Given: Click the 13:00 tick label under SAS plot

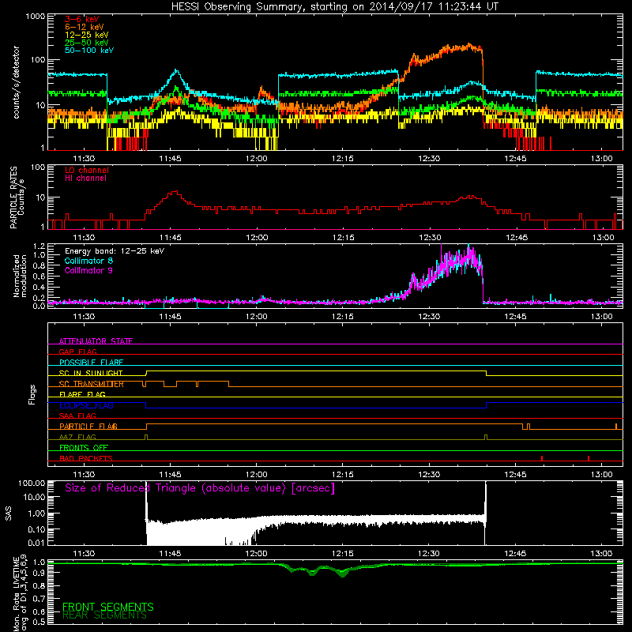Looking at the screenshot, I should point(601,554).
